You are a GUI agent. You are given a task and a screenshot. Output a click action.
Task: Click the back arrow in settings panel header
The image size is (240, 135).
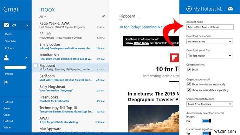(x=189, y=9)
